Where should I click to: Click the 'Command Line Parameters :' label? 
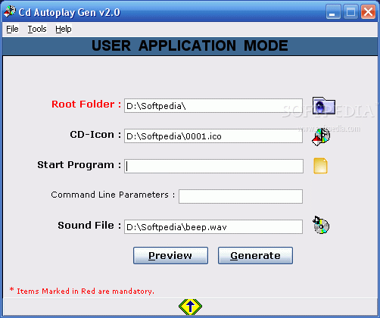[x=113, y=195]
